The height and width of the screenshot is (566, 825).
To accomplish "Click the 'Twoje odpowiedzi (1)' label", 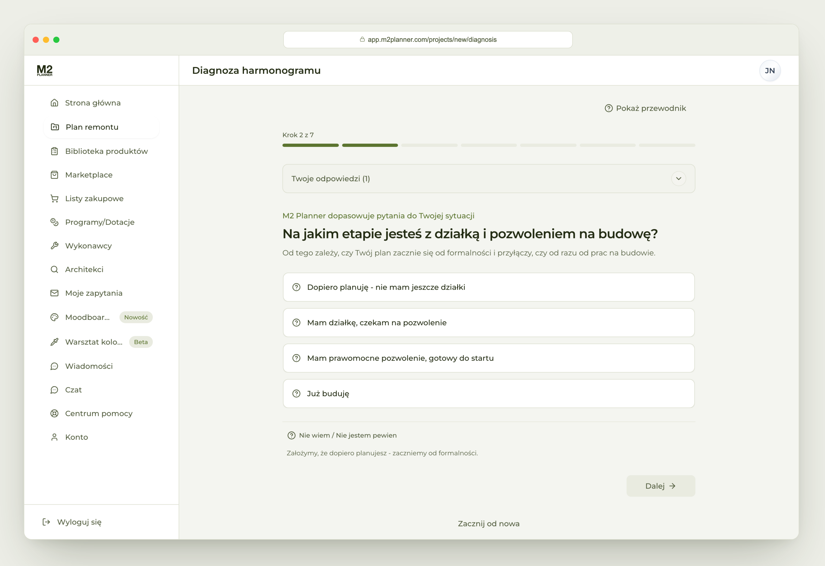I will click(331, 178).
